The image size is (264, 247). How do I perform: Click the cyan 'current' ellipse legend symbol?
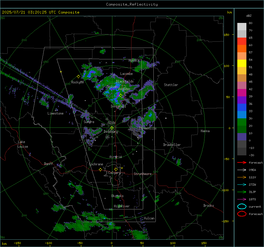(242, 206)
